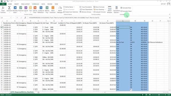Open the Name Box dropdown
This screenshot has width=171, height=96.
(x=11, y=18)
